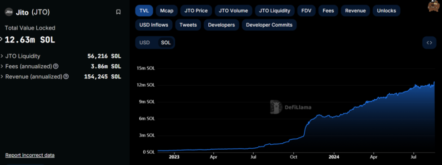The height and width of the screenshot is (165, 442).
Task: Expand the Revenue (annualized) row
Action: click(x=2, y=77)
